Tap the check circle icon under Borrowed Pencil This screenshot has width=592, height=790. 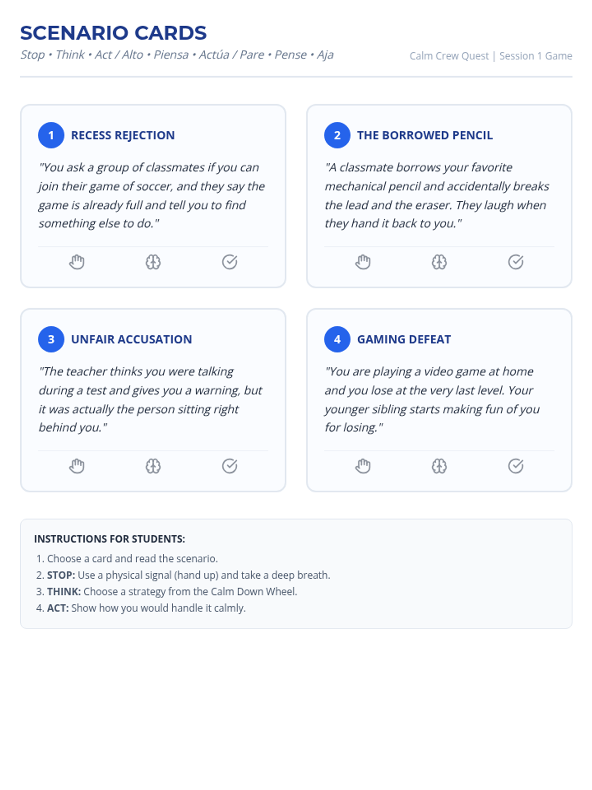516,262
